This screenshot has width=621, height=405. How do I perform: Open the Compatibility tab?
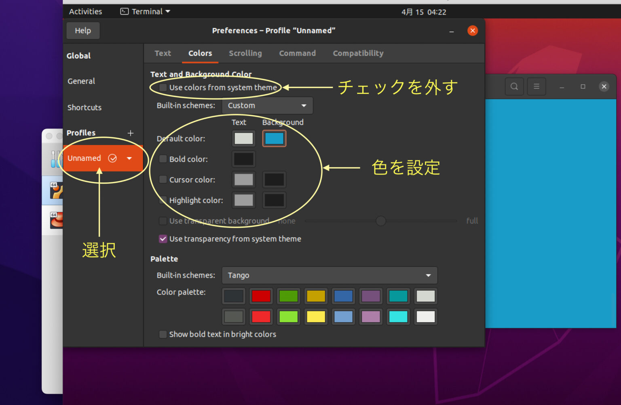click(x=358, y=53)
